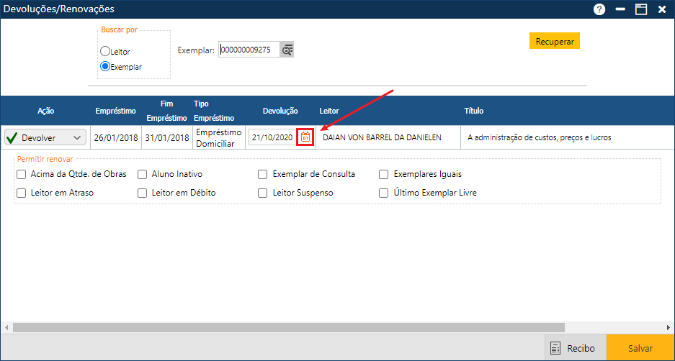Click the Exemplar search lookup icon
Image resolution: width=675 pixels, height=361 pixels.
tap(287, 50)
